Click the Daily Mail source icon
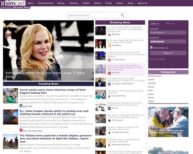Screen dimensions: 193x154 coord(21,106)
